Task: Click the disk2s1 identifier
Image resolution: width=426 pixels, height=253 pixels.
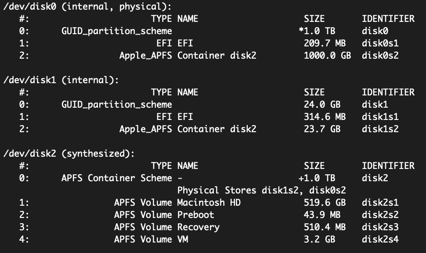Action: click(380, 203)
